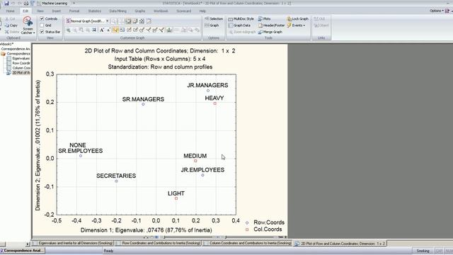Viewport: 453px width, 255px height.
Task: Click the Plots icon in Tools group
Action: 260,19
